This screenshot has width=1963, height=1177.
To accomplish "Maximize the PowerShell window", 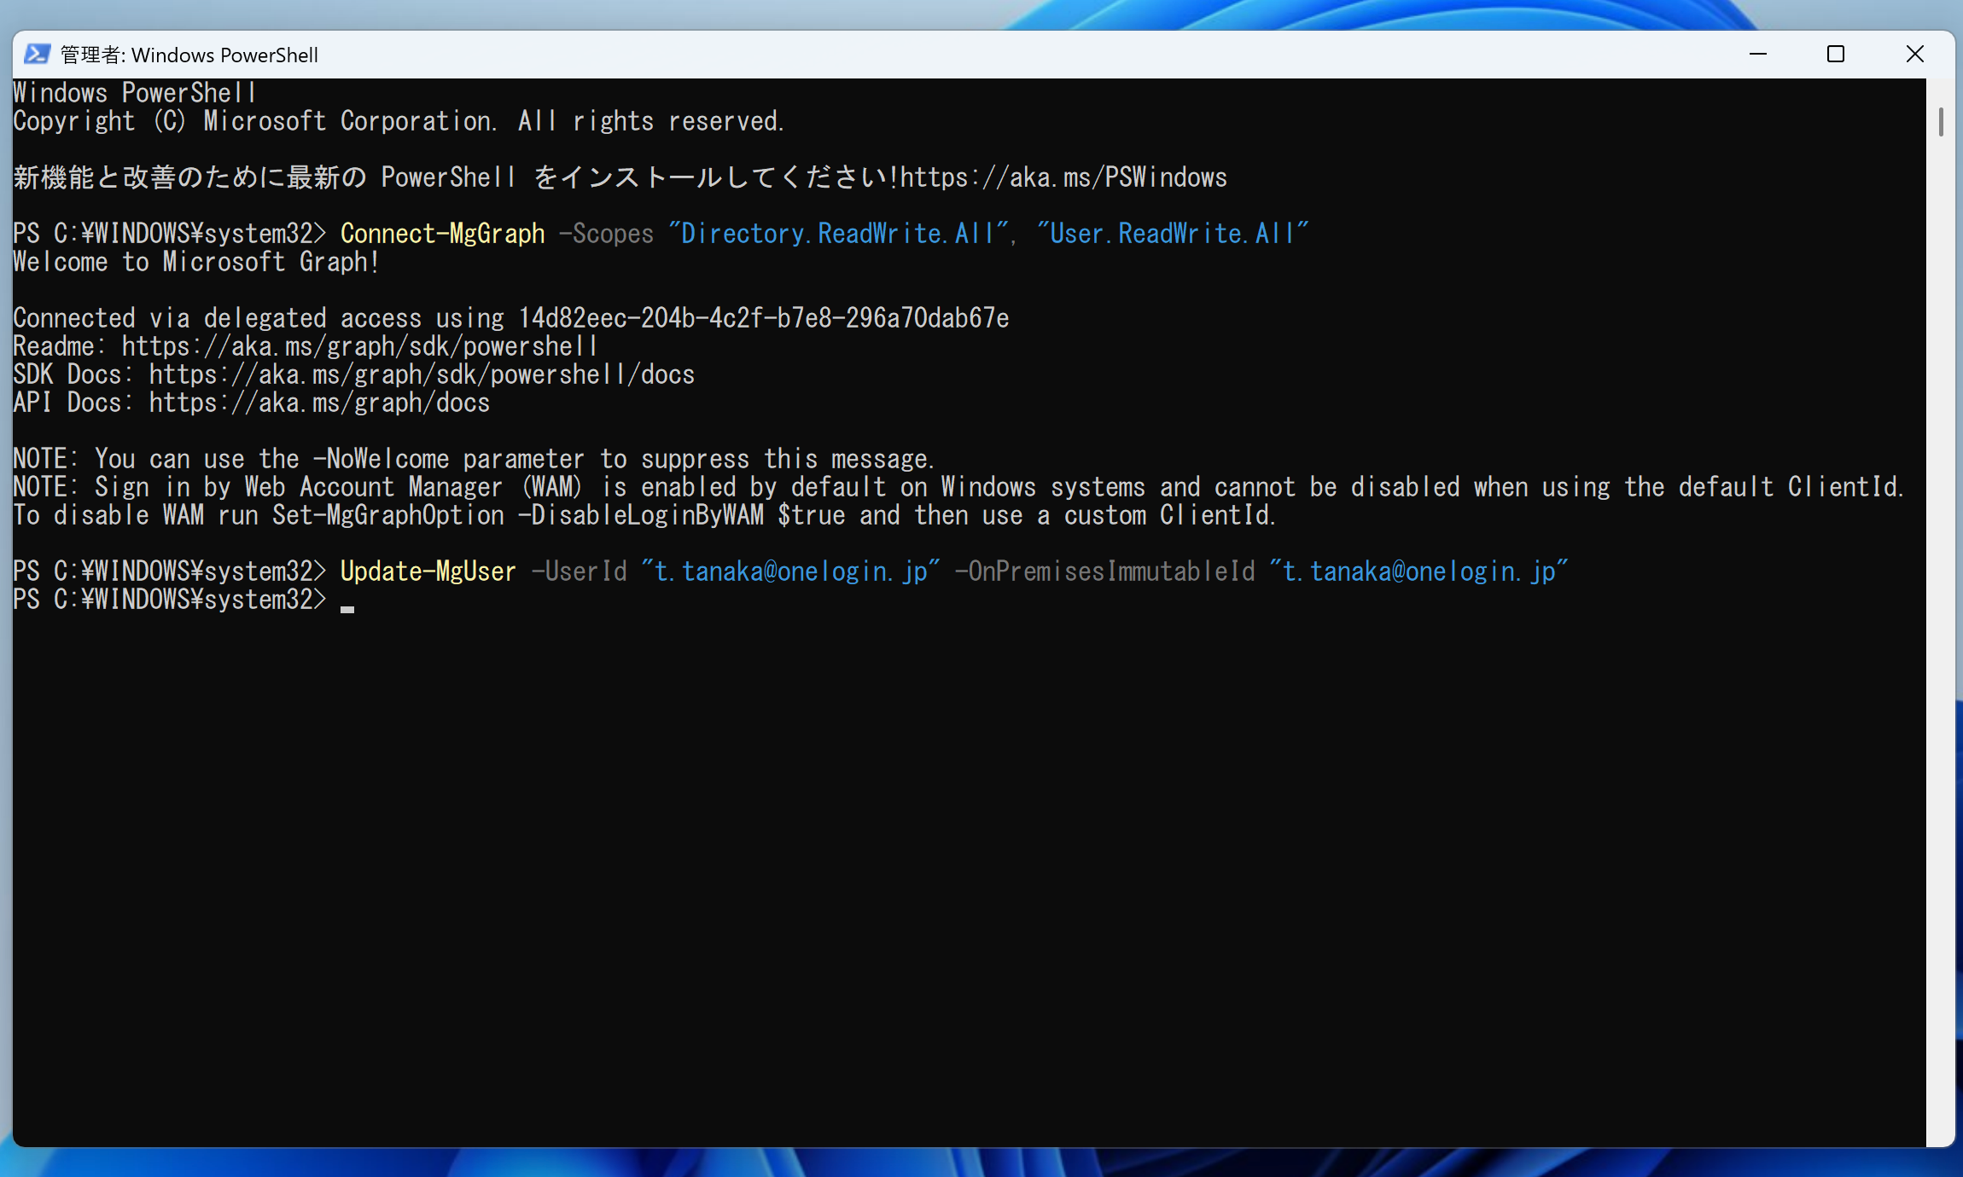I will [x=1836, y=55].
